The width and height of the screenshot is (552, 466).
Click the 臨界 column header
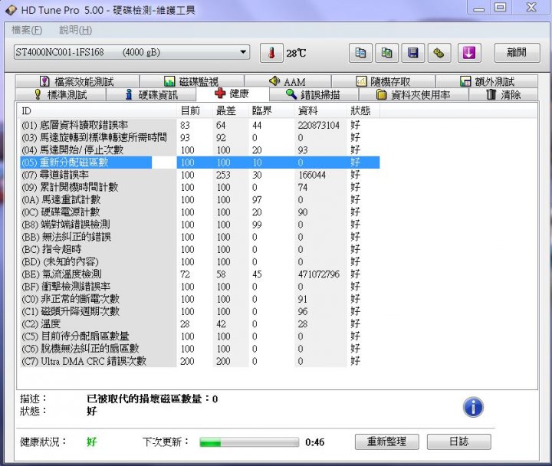271,111
